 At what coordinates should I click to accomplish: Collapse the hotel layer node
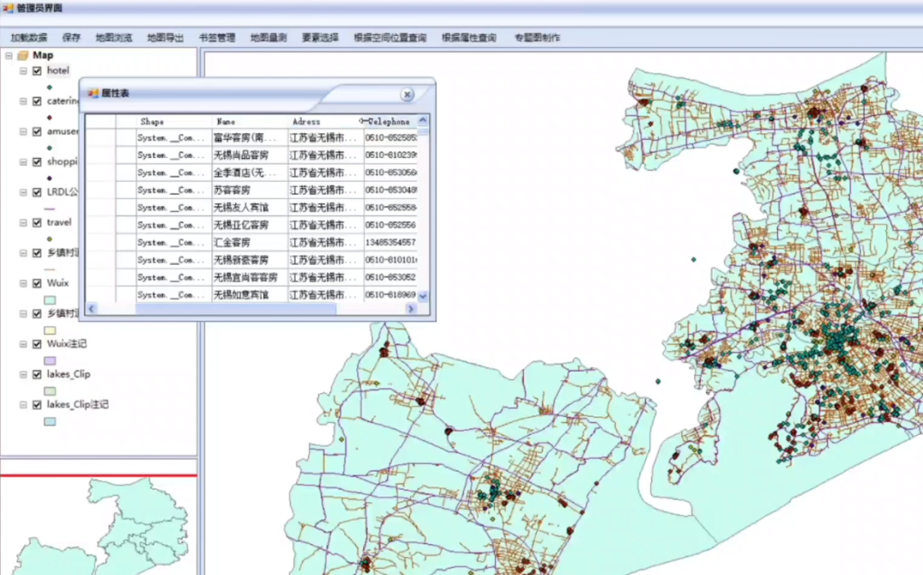tap(24, 71)
